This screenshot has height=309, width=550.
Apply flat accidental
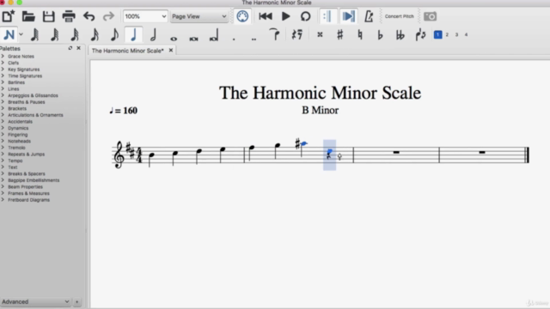point(380,34)
